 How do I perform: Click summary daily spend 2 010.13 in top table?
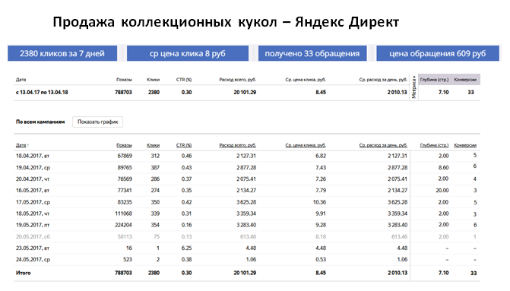coord(397,93)
